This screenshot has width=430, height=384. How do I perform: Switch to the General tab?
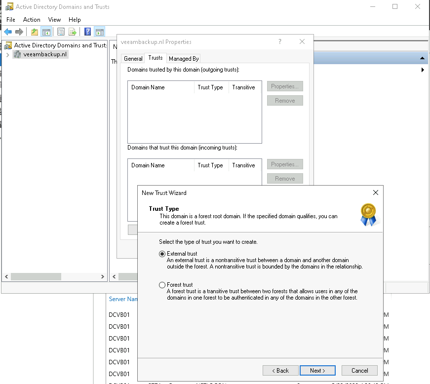point(133,58)
